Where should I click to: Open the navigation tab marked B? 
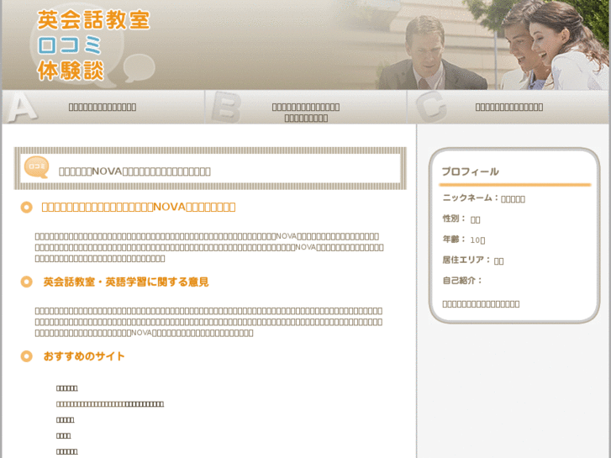(306, 107)
